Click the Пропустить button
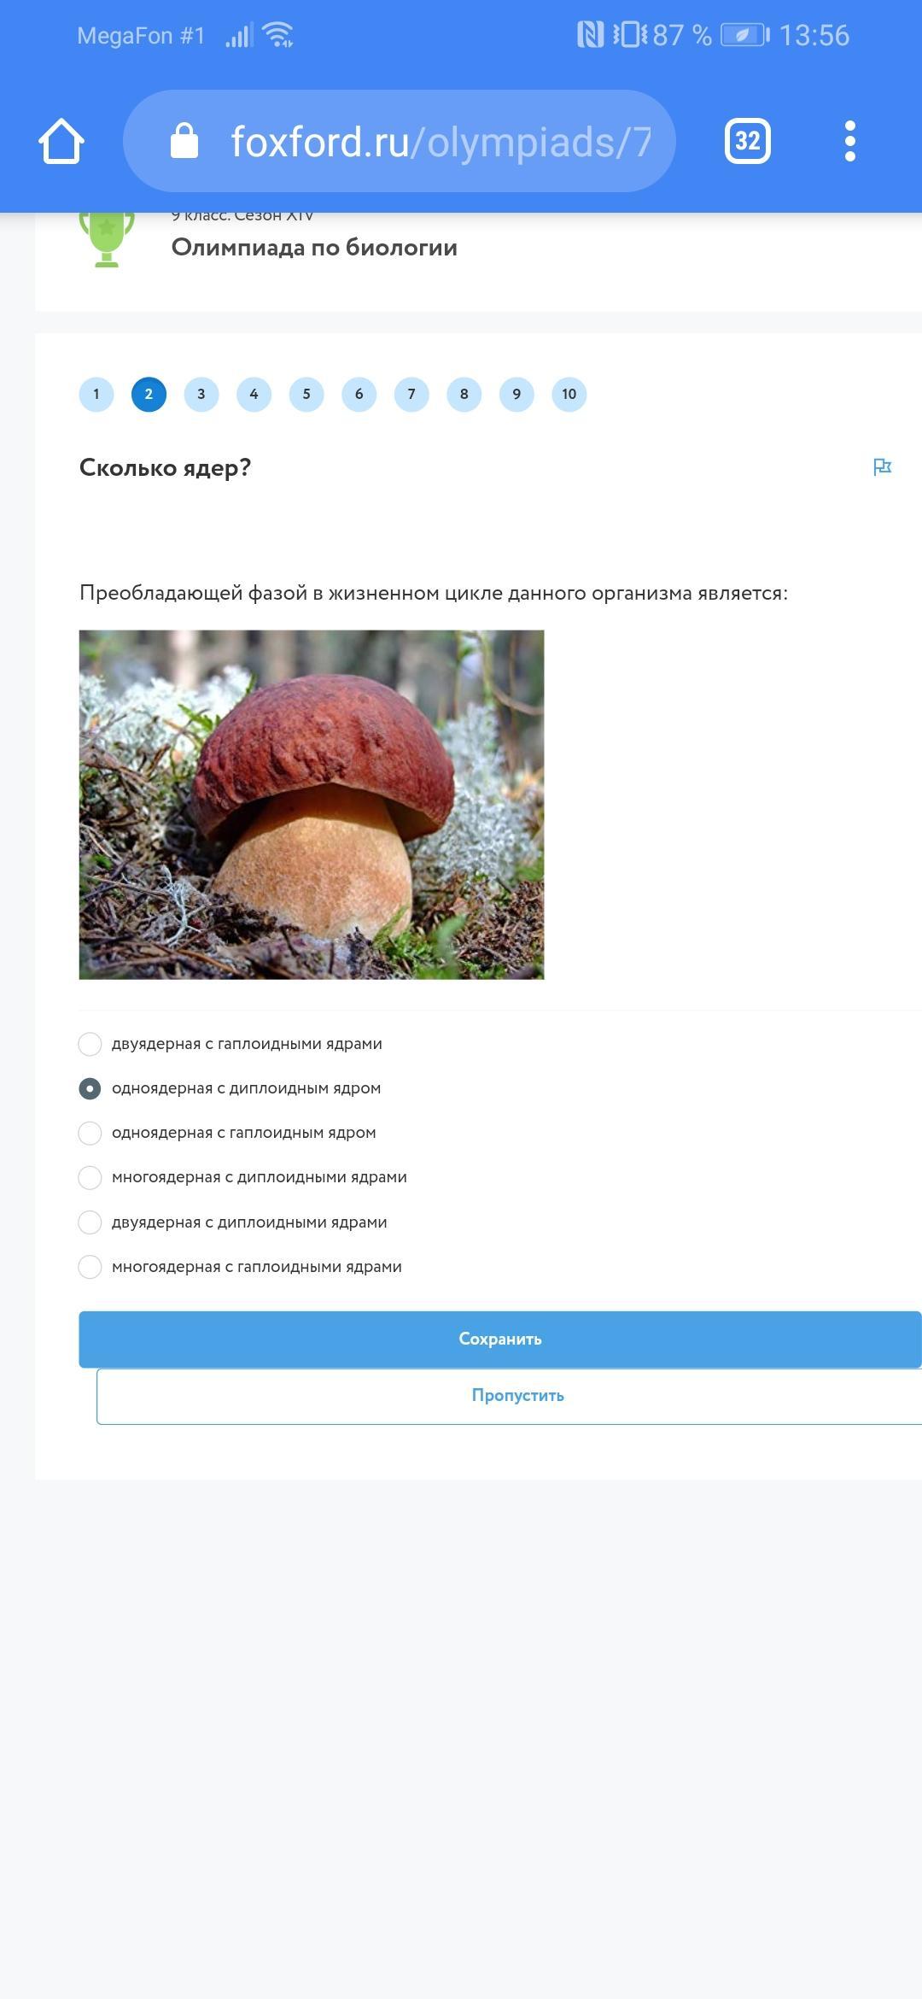 (510, 1396)
